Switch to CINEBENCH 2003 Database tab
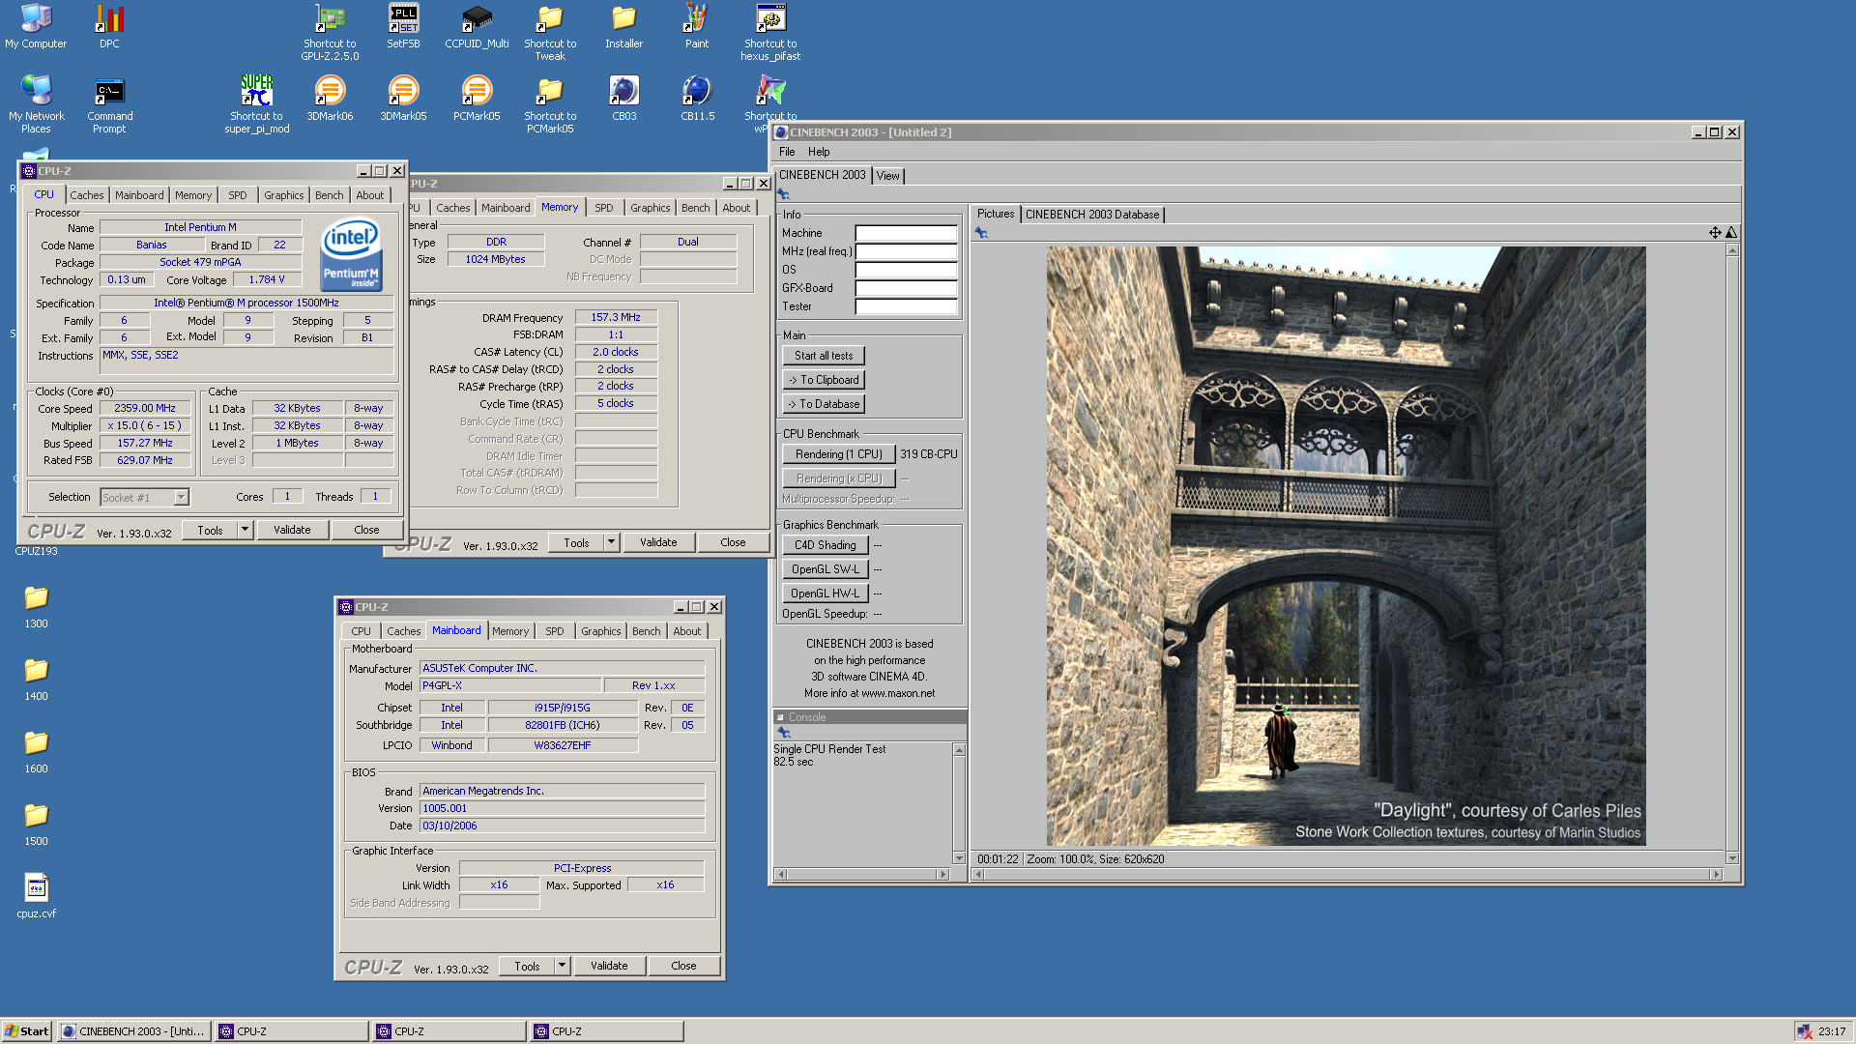 pyautogui.click(x=1092, y=215)
